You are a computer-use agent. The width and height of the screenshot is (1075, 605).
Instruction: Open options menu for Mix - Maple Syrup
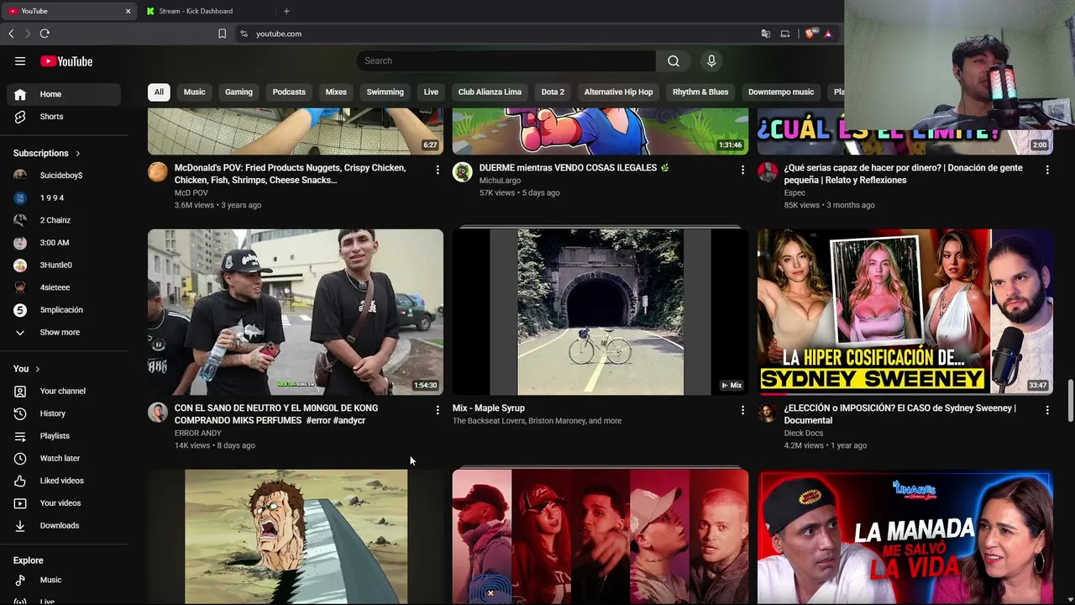(742, 410)
